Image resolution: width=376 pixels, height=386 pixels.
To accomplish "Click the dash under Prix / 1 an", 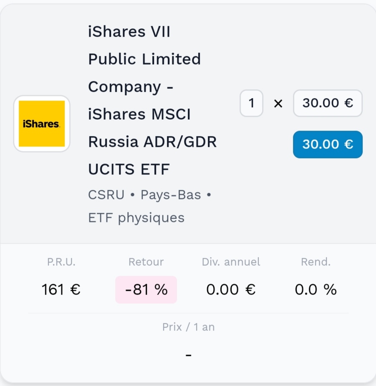I will (x=188, y=355).
